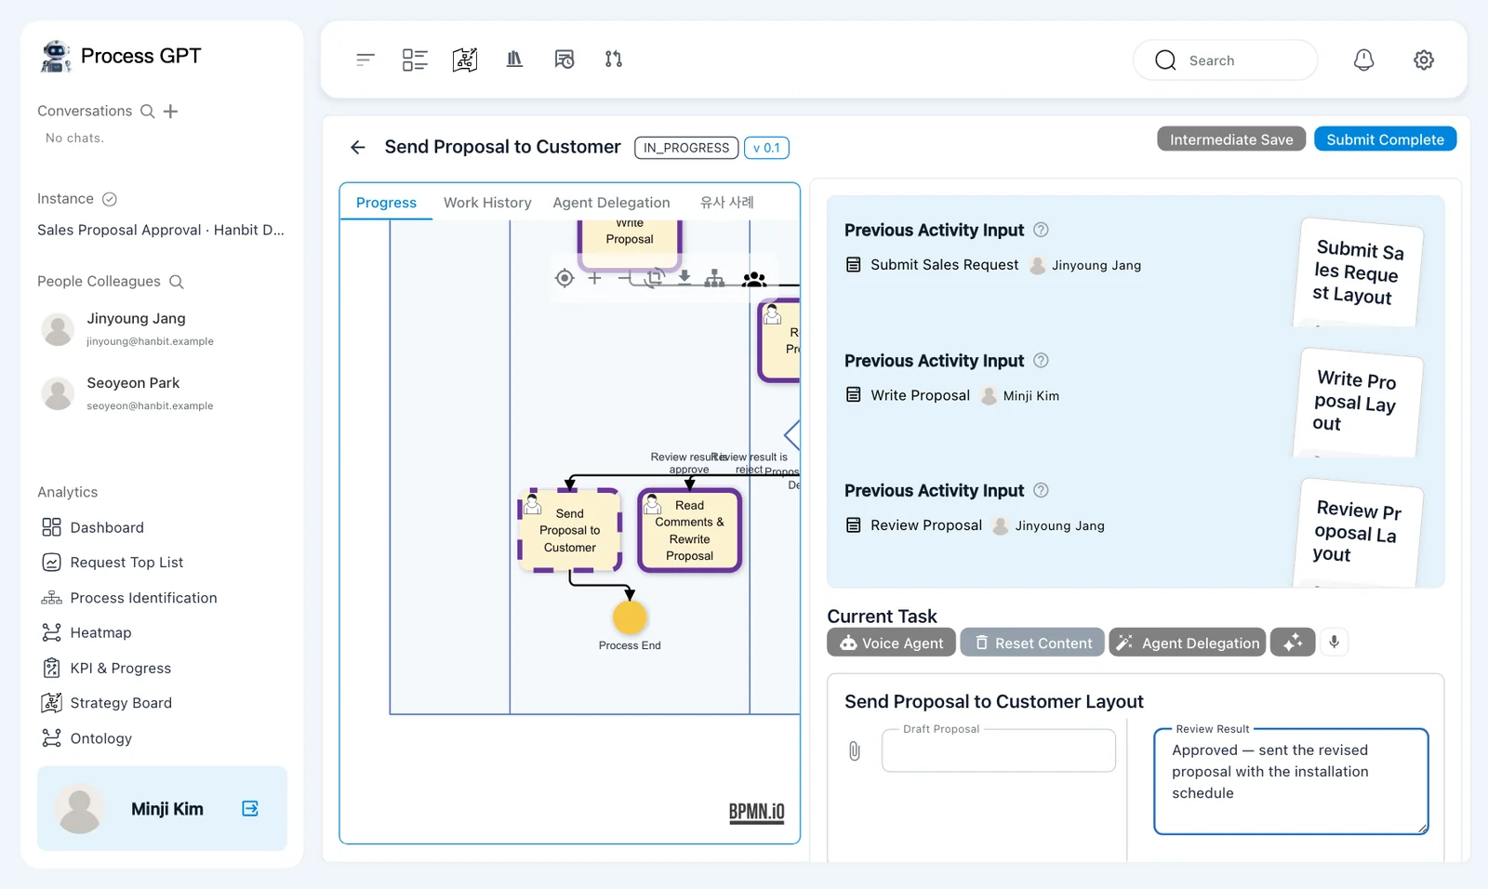Select the Progress tab
1488x889 pixels.
386,203
